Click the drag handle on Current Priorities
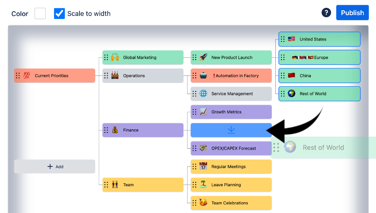The width and height of the screenshot is (376, 213). pyautogui.click(x=18, y=75)
